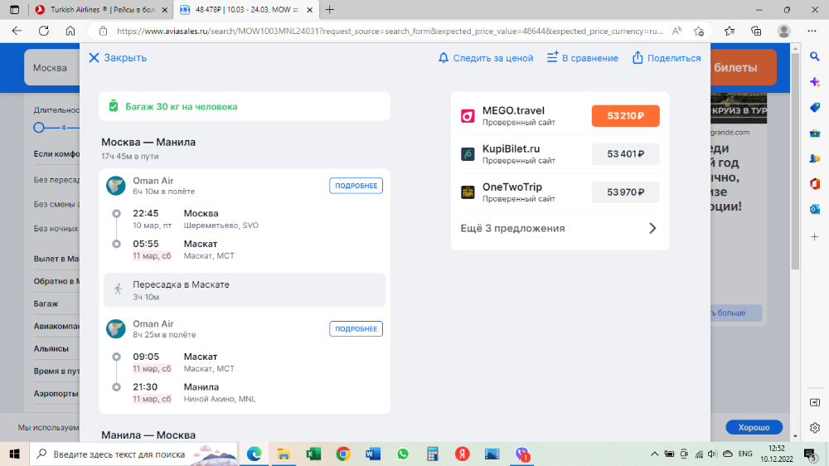Reload the current page

point(44,32)
